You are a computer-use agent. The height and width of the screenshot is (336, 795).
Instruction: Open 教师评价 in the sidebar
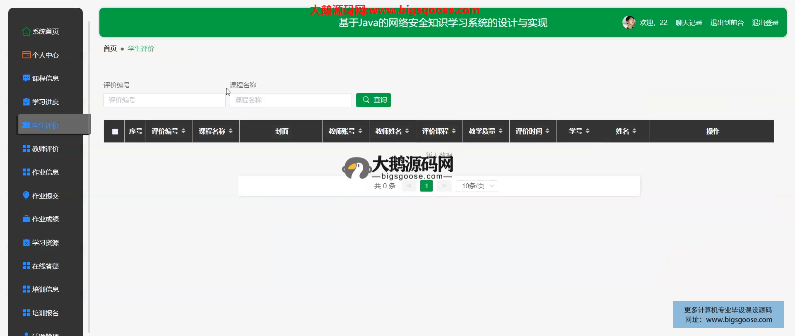click(45, 149)
